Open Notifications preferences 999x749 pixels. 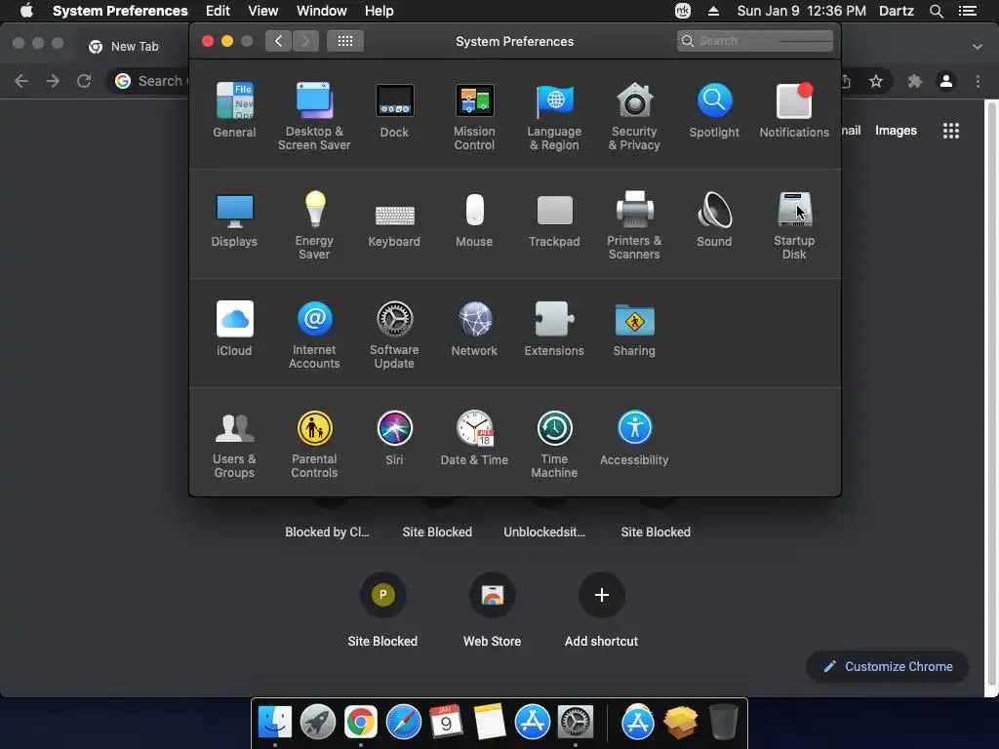[794, 110]
